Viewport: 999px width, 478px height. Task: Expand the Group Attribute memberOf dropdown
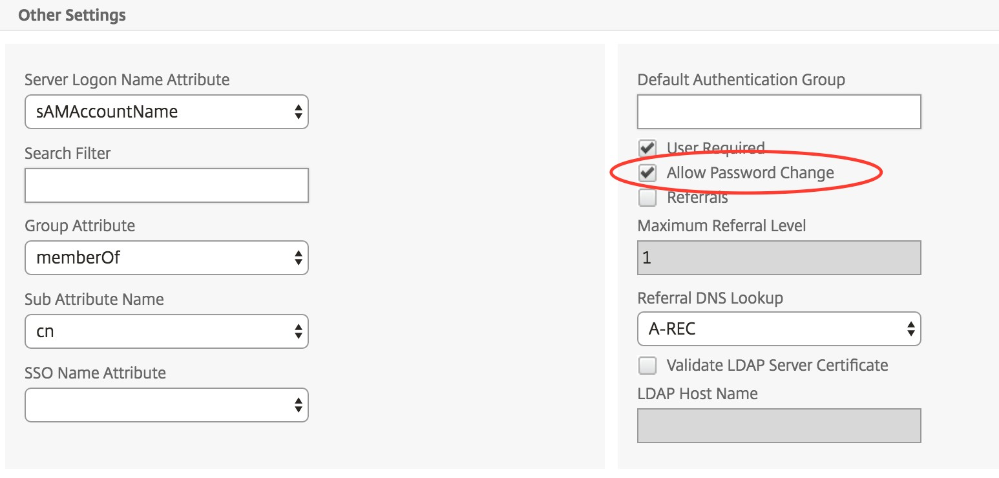(x=166, y=258)
